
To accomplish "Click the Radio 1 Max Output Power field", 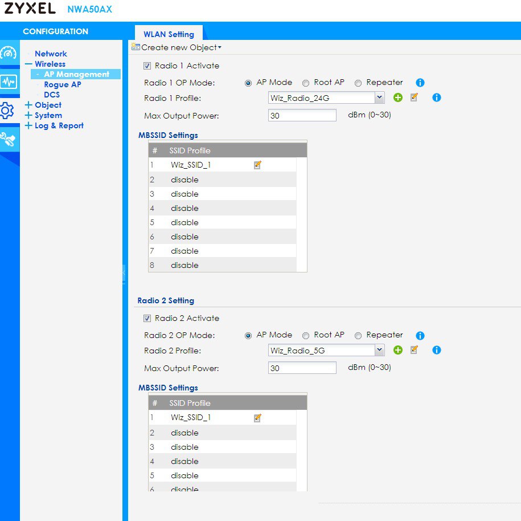I will 302,116.
